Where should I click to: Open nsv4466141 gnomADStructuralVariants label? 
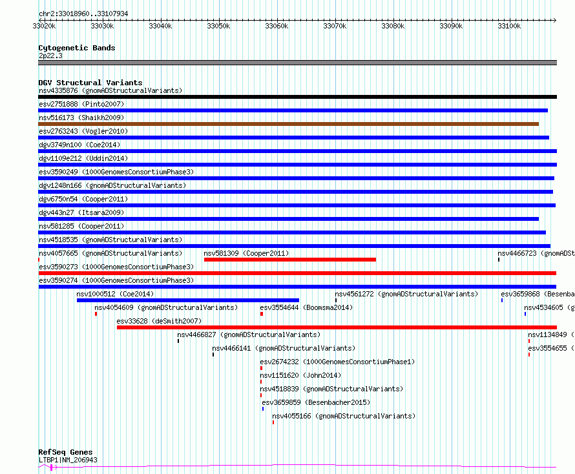[284, 348]
